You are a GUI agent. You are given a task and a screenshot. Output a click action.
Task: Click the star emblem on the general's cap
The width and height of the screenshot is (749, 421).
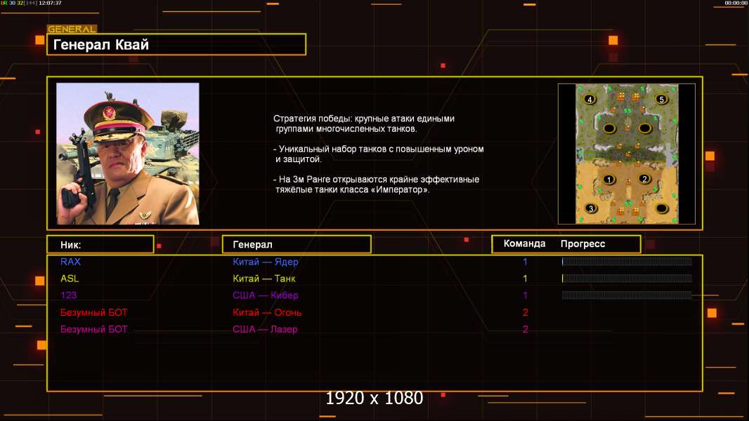point(110,111)
